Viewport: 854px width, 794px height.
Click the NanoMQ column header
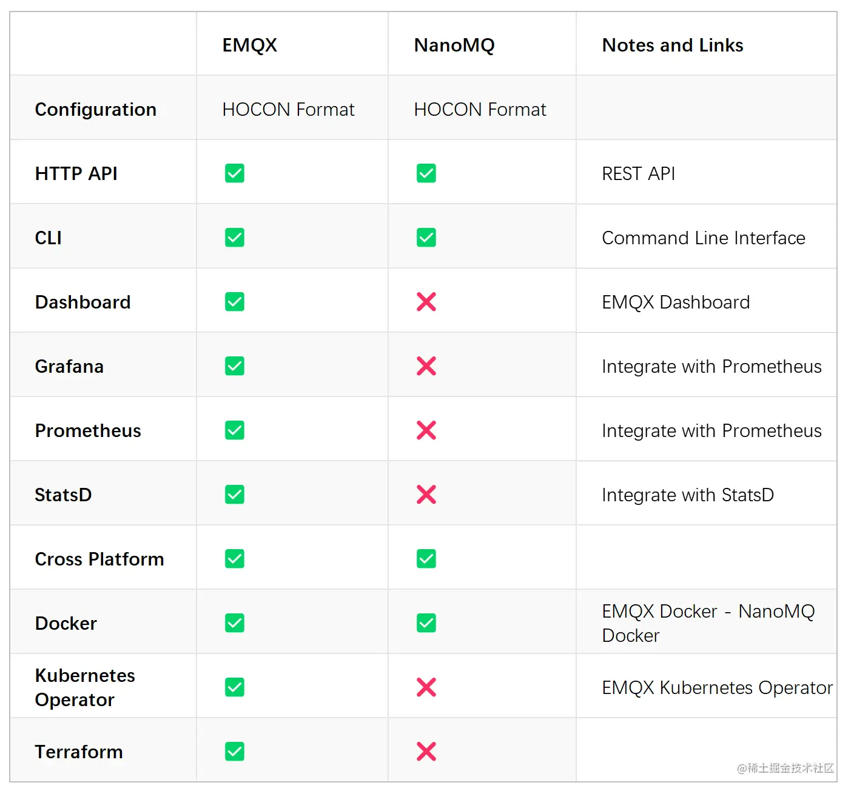[454, 45]
